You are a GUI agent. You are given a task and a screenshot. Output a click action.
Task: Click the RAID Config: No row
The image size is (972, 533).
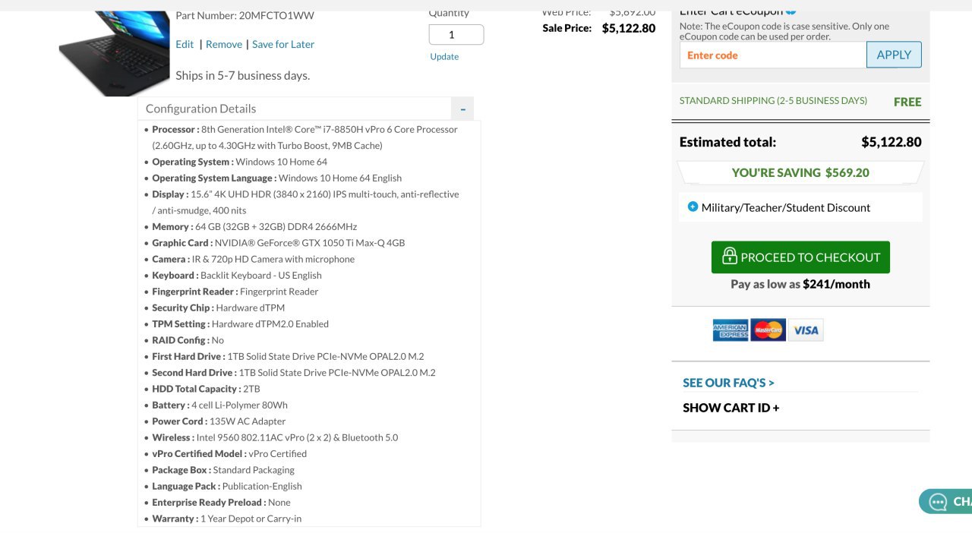tap(188, 340)
